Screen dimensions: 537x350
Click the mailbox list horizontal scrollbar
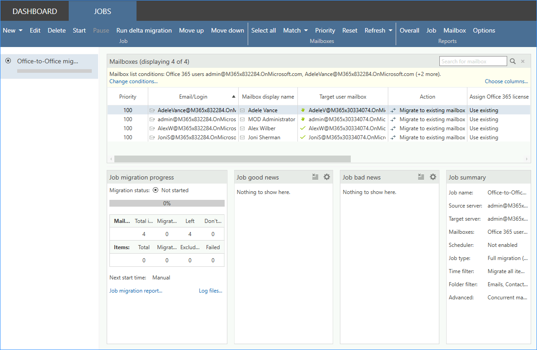pyautogui.click(x=232, y=159)
